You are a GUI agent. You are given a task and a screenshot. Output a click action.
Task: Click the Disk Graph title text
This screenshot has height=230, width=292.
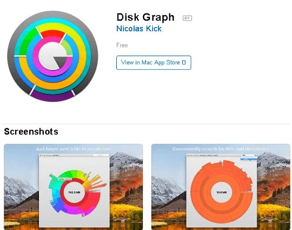click(145, 17)
